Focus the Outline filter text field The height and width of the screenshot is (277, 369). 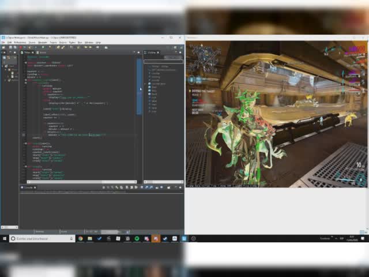point(163,62)
